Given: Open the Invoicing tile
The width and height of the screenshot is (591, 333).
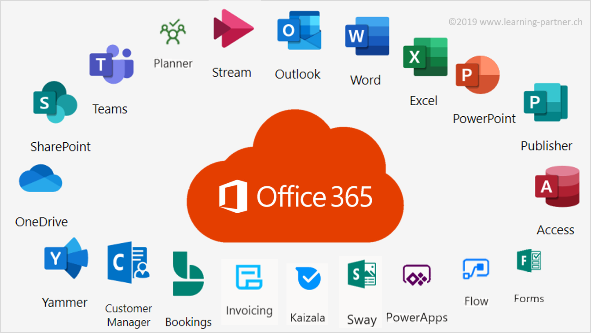Looking at the screenshot, I should 249,278.
